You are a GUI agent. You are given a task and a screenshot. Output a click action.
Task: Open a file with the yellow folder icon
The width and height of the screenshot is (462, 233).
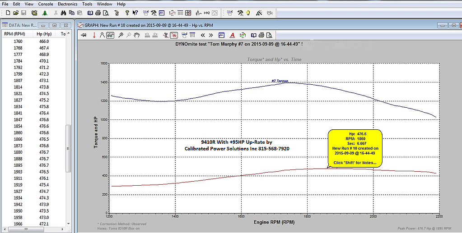tap(16, 13)
